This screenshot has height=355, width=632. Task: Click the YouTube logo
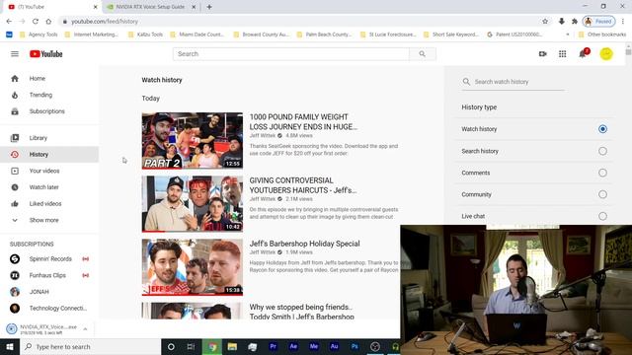46,54
